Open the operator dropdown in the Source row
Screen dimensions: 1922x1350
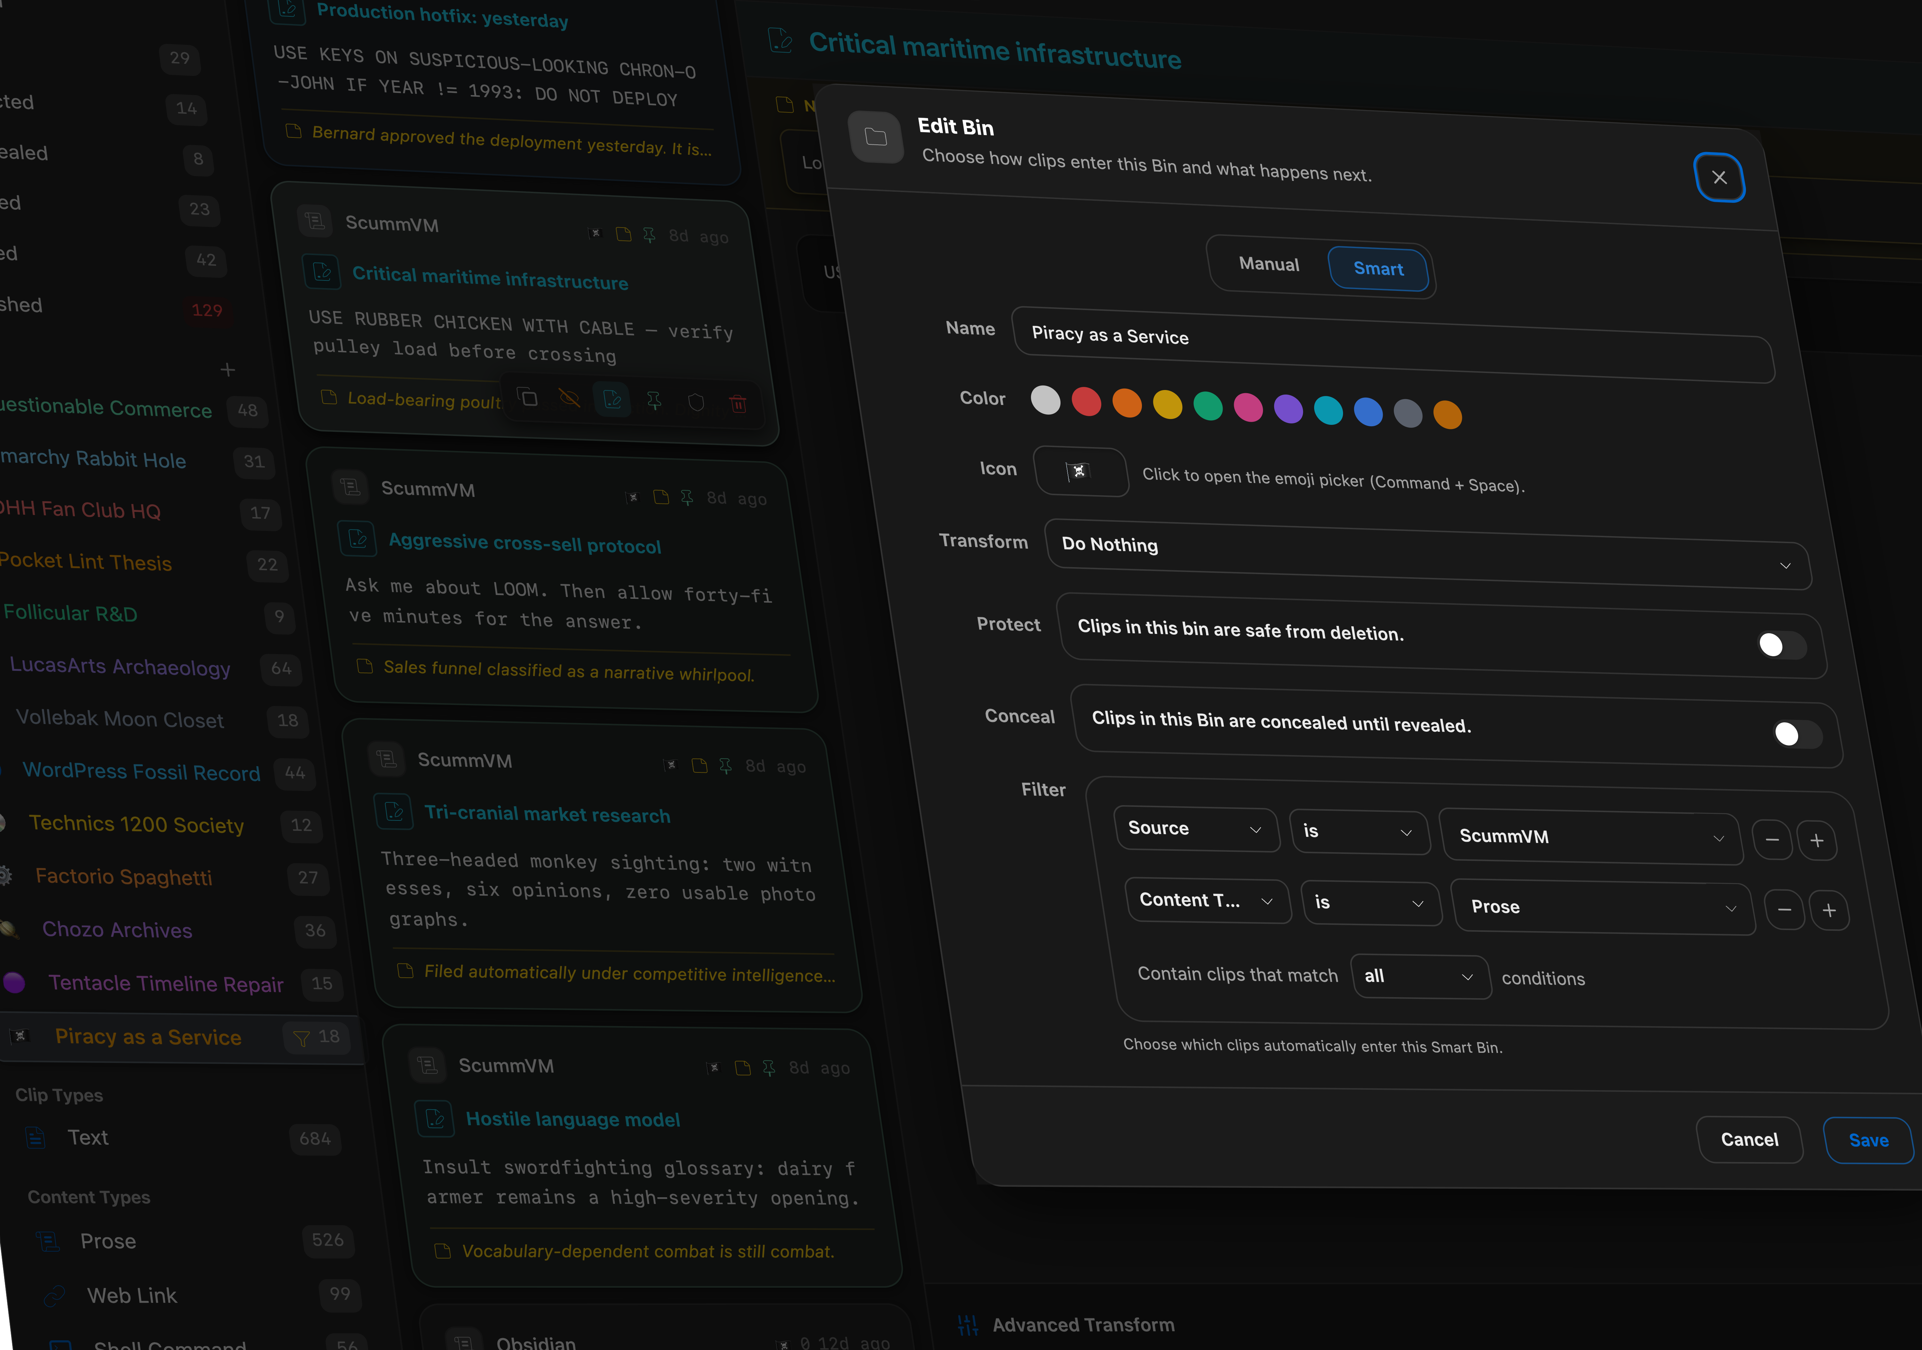(1360, 833)
